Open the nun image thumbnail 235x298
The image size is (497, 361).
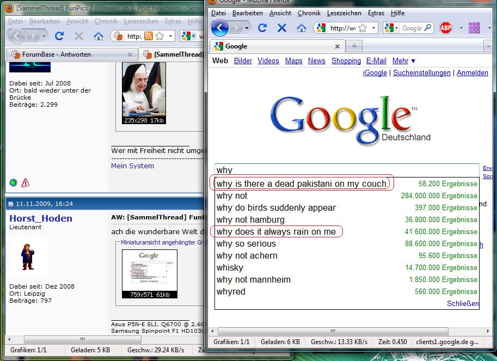click(x=144, y=93)
